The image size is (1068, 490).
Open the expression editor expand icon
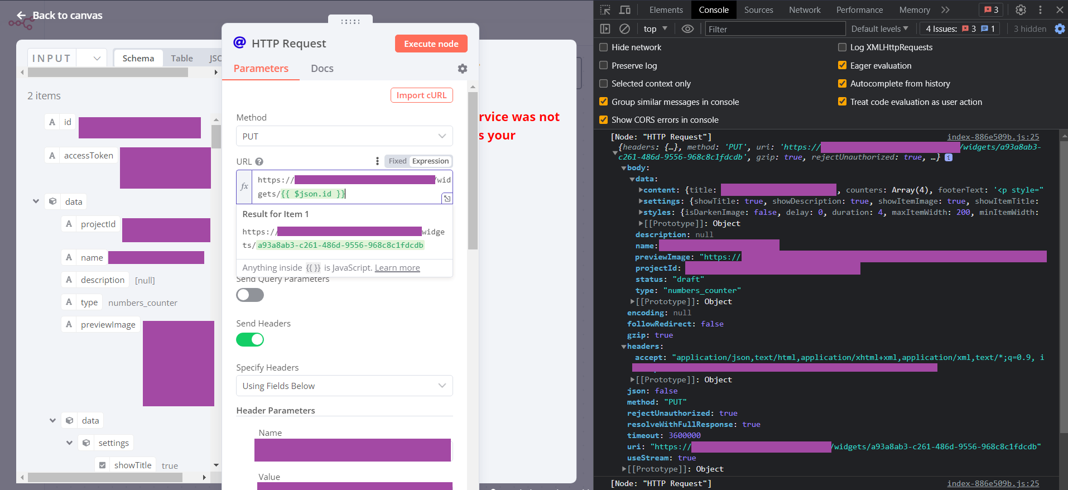coord(447,199)
